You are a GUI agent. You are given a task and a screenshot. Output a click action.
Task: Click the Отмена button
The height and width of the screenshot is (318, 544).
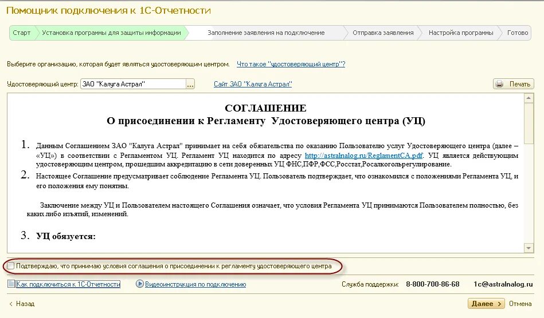point(520,304)
